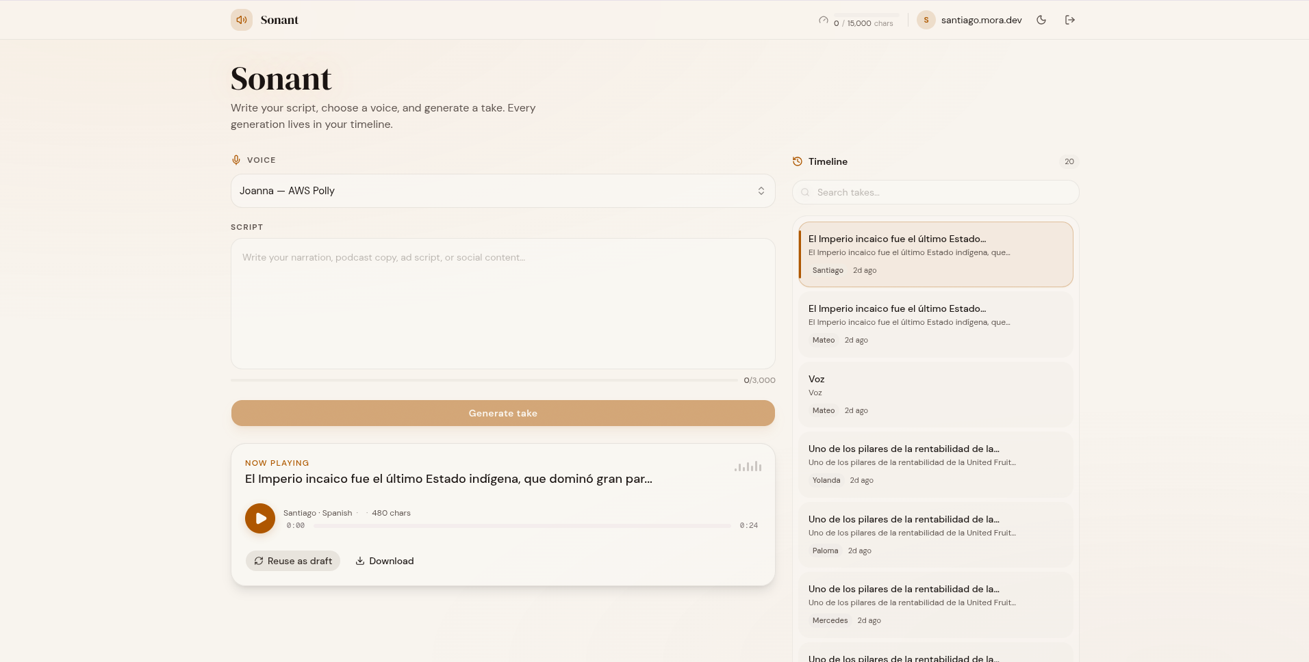Click the Timeline history icon
Viewport: 1309px width, 662px height.
click(798, 161)
